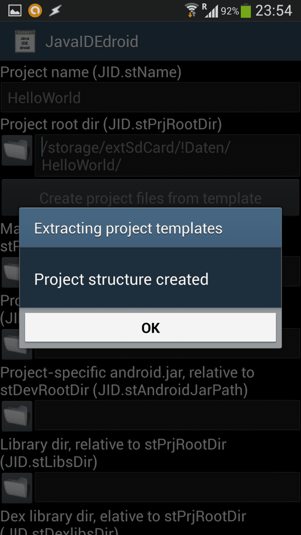Click the JavaIDEdroid title text
The width and height of the screenshot is (301, 535).
(92, 42)
